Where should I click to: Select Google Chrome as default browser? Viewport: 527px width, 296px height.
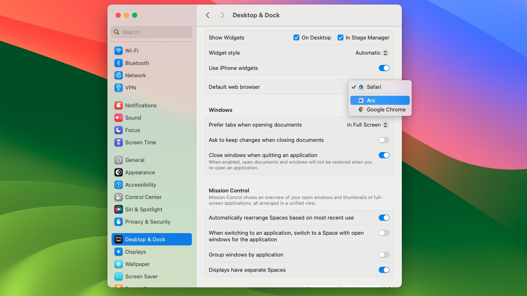click(386, 109)
